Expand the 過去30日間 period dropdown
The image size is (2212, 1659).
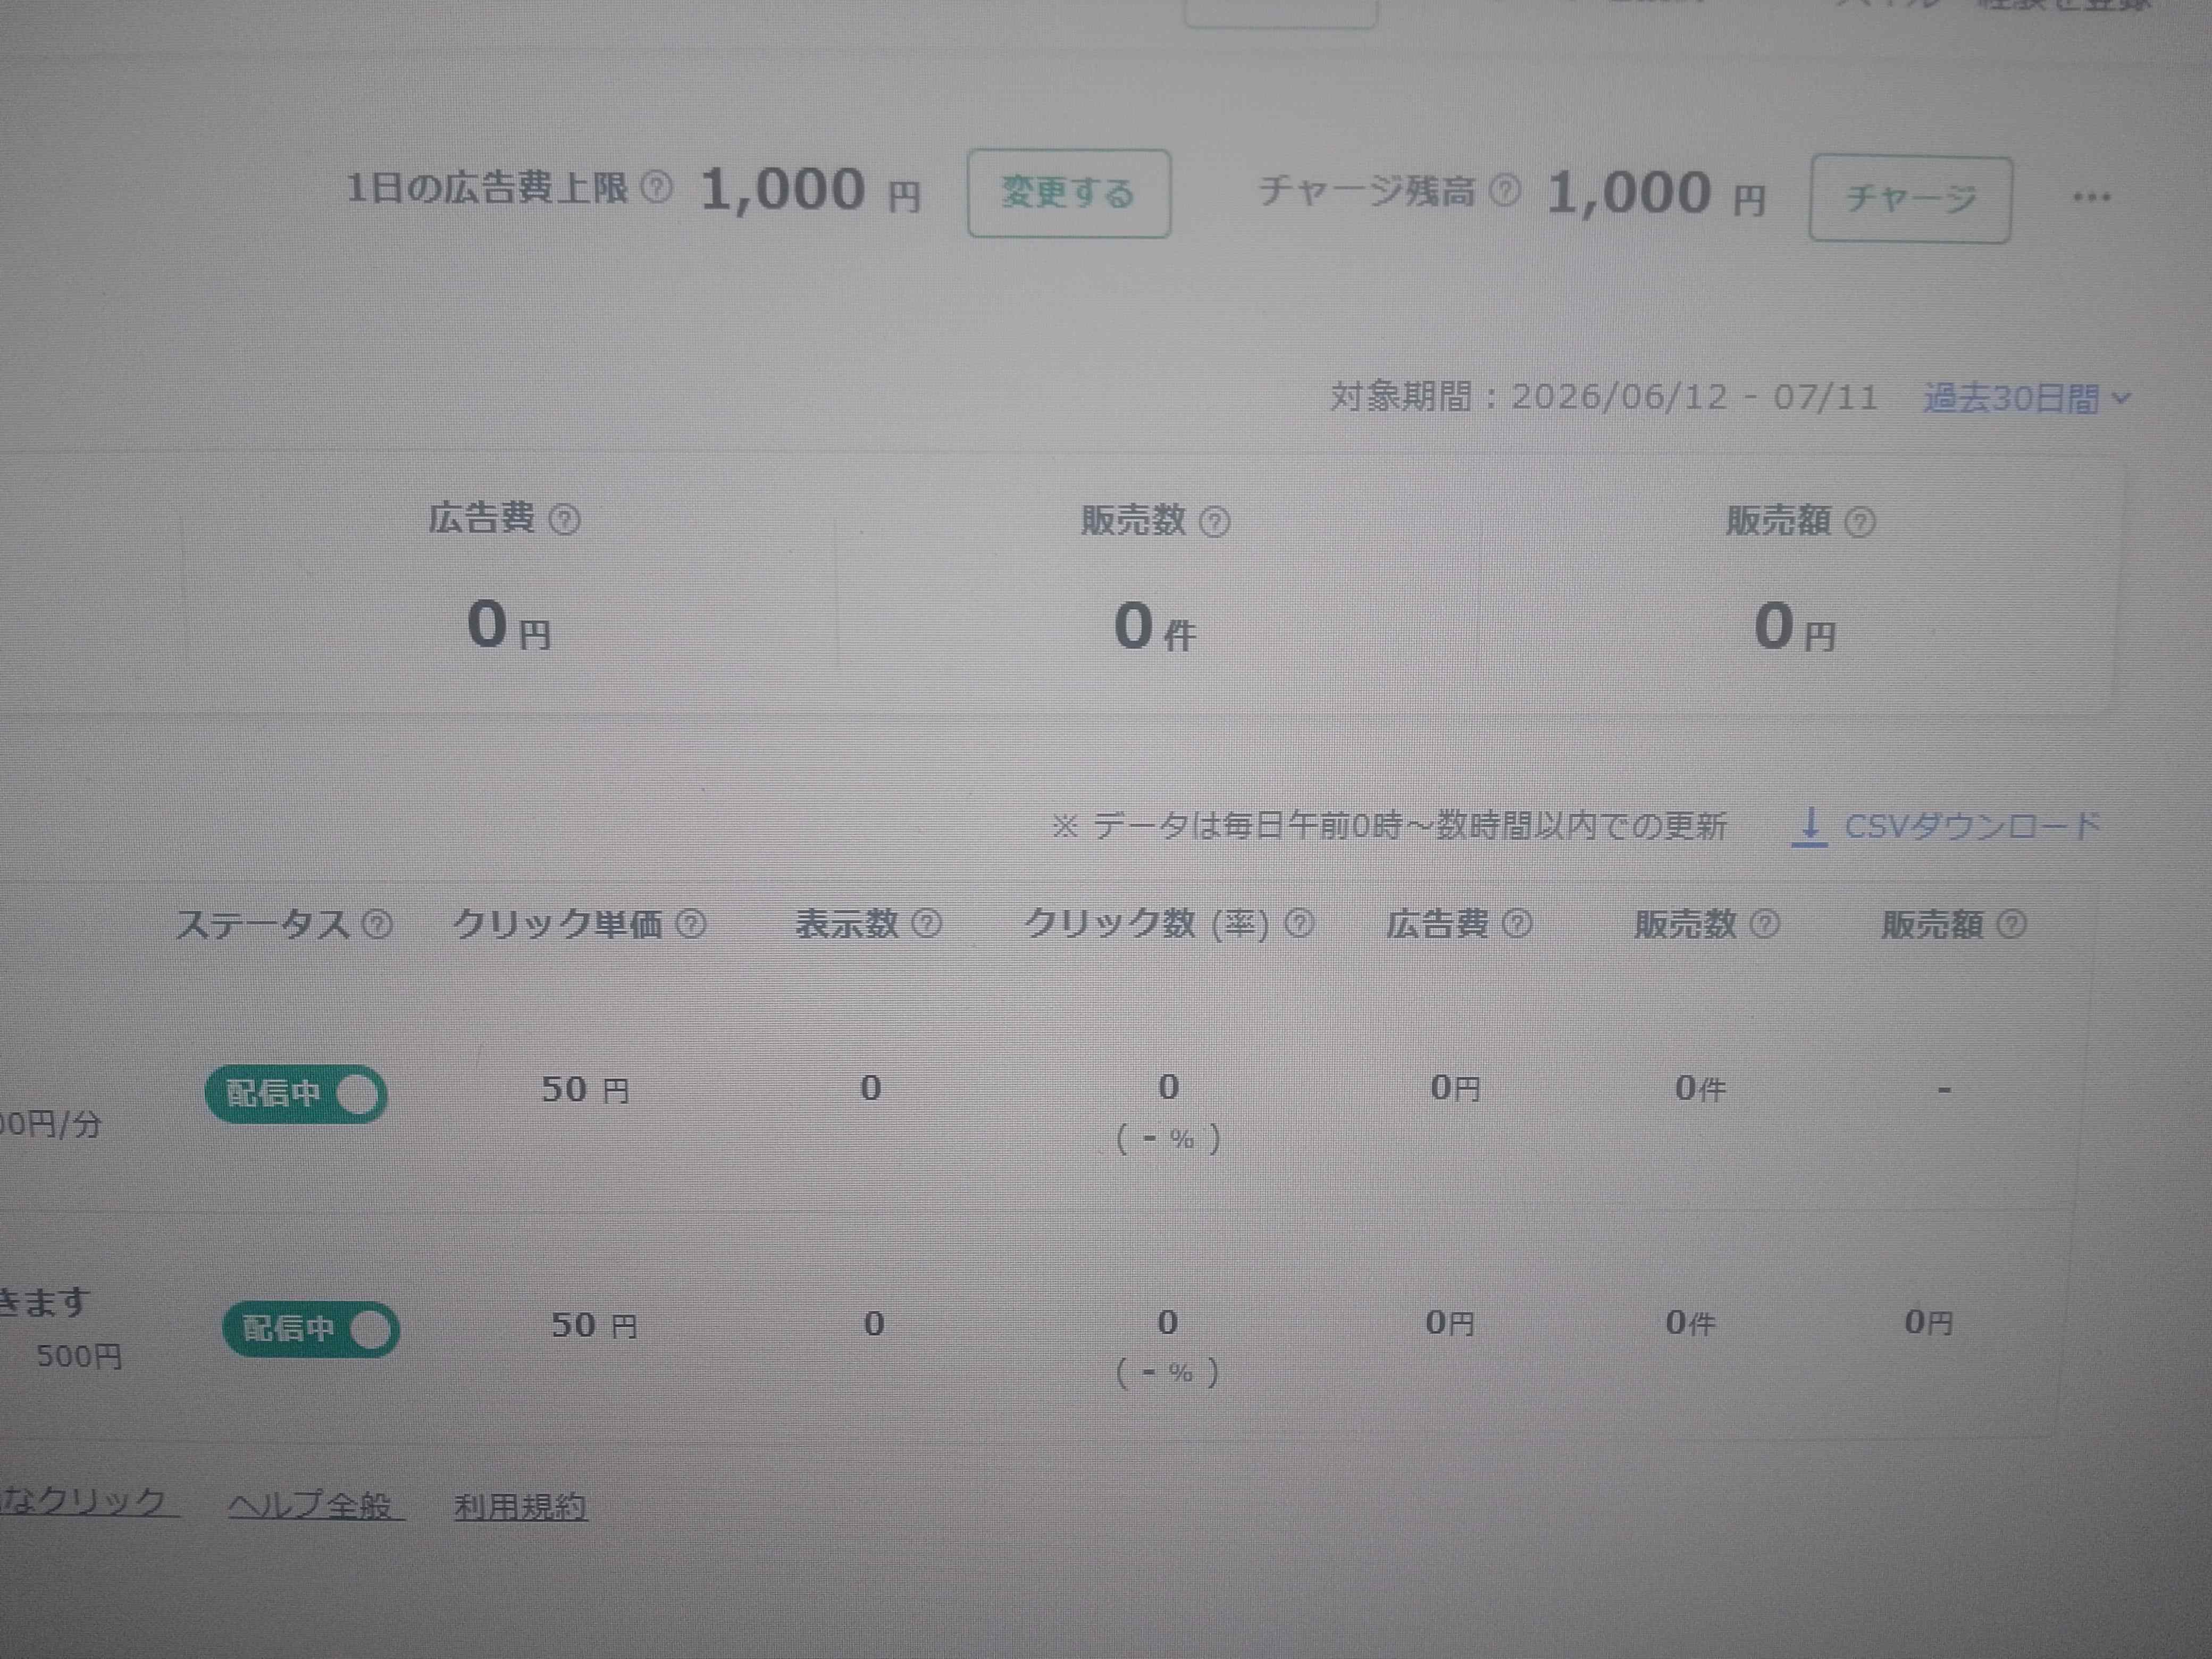(x=2027, y=399)
